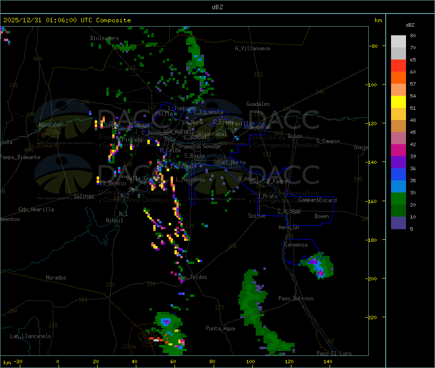Click the 'Aero_GA' map label
The height and width of the screenshot is (368, 435).
[289, 228]
